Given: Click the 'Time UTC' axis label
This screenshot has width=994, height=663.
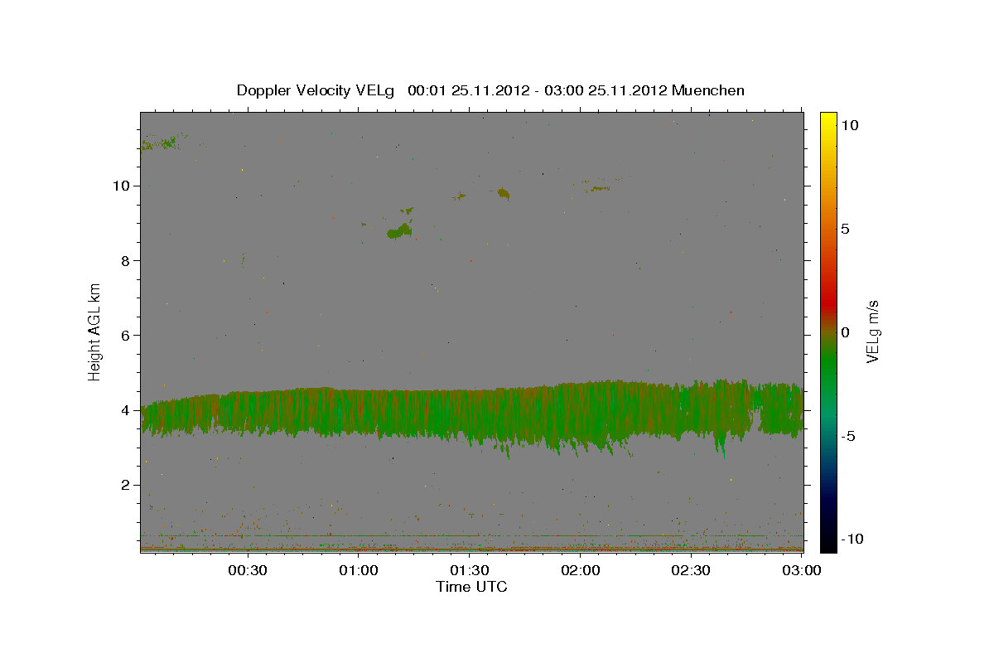Looking at the screenshot, I should coord(471,587).
